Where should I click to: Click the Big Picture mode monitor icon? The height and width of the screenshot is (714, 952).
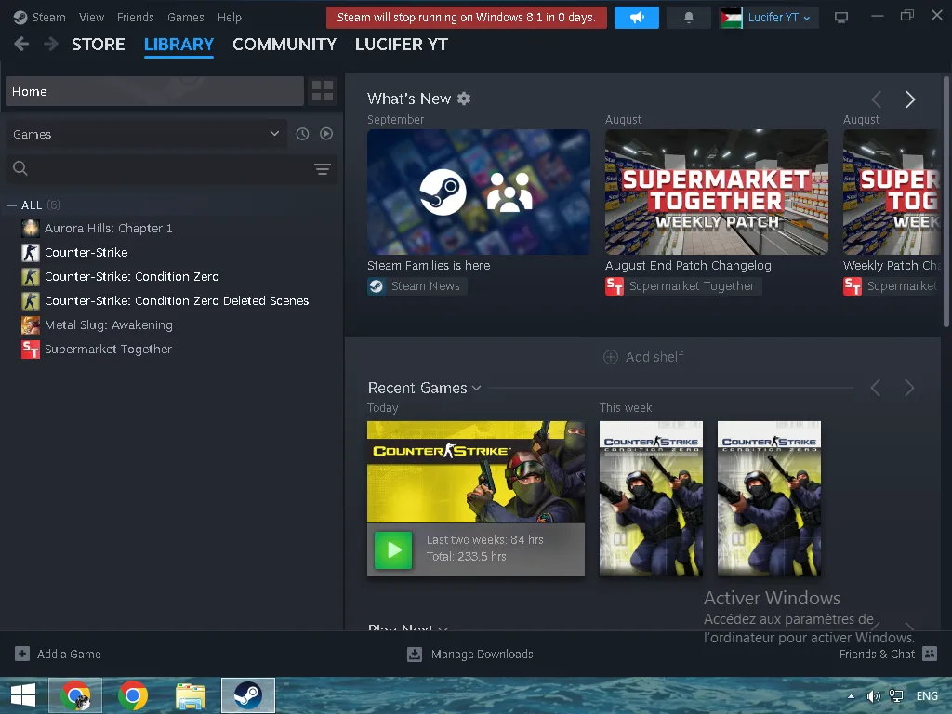coord(841,18)
